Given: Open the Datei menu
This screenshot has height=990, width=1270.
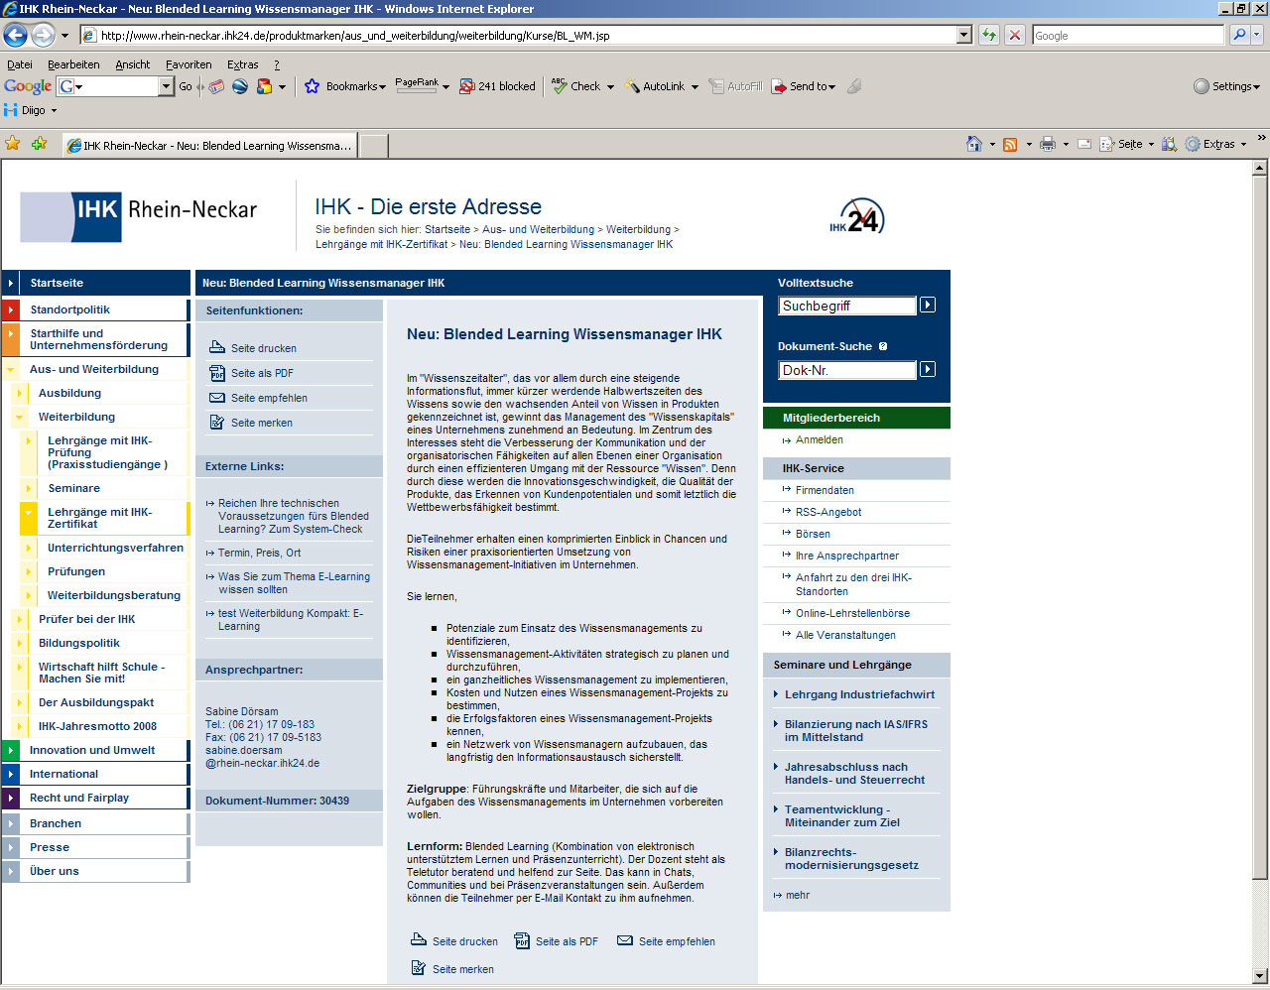Looking at the screenshot, I should pos(20,64).
